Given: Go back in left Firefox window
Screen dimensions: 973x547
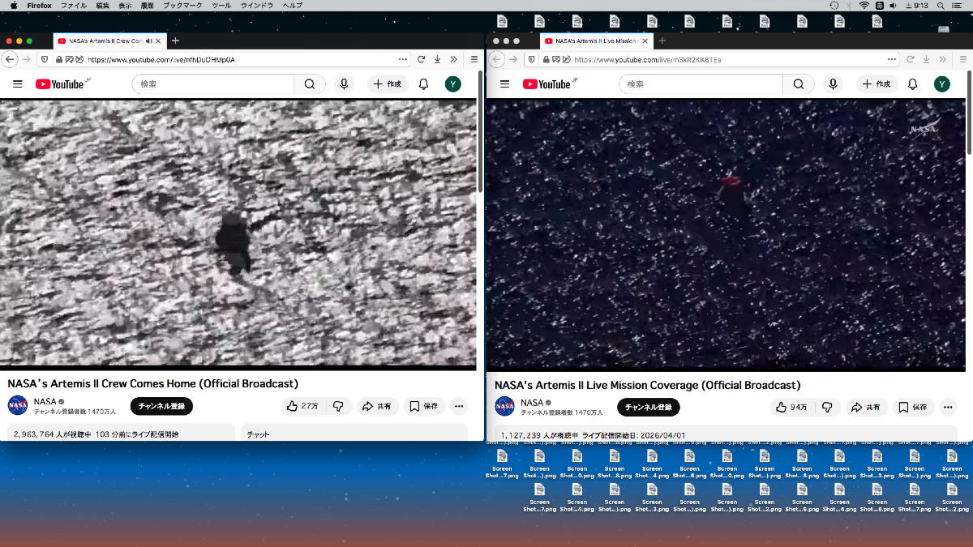Looking at the screenshot, I should (x=10, y=59).
